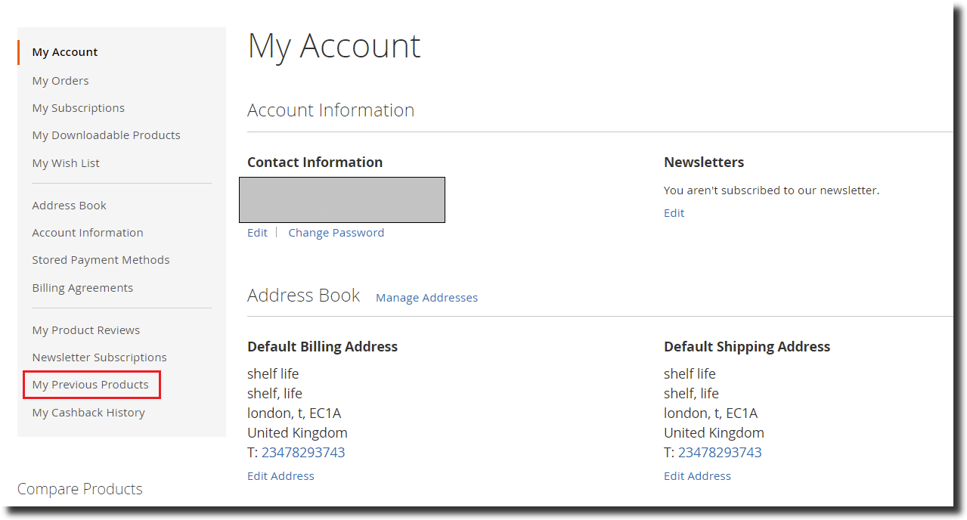
Task: Click phone number in Default Shipping Address
Action: click(x=720, y=453)
